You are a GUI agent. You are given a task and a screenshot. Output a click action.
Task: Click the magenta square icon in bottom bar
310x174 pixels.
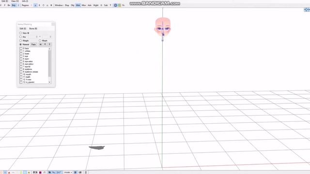[x=40, y=173]
